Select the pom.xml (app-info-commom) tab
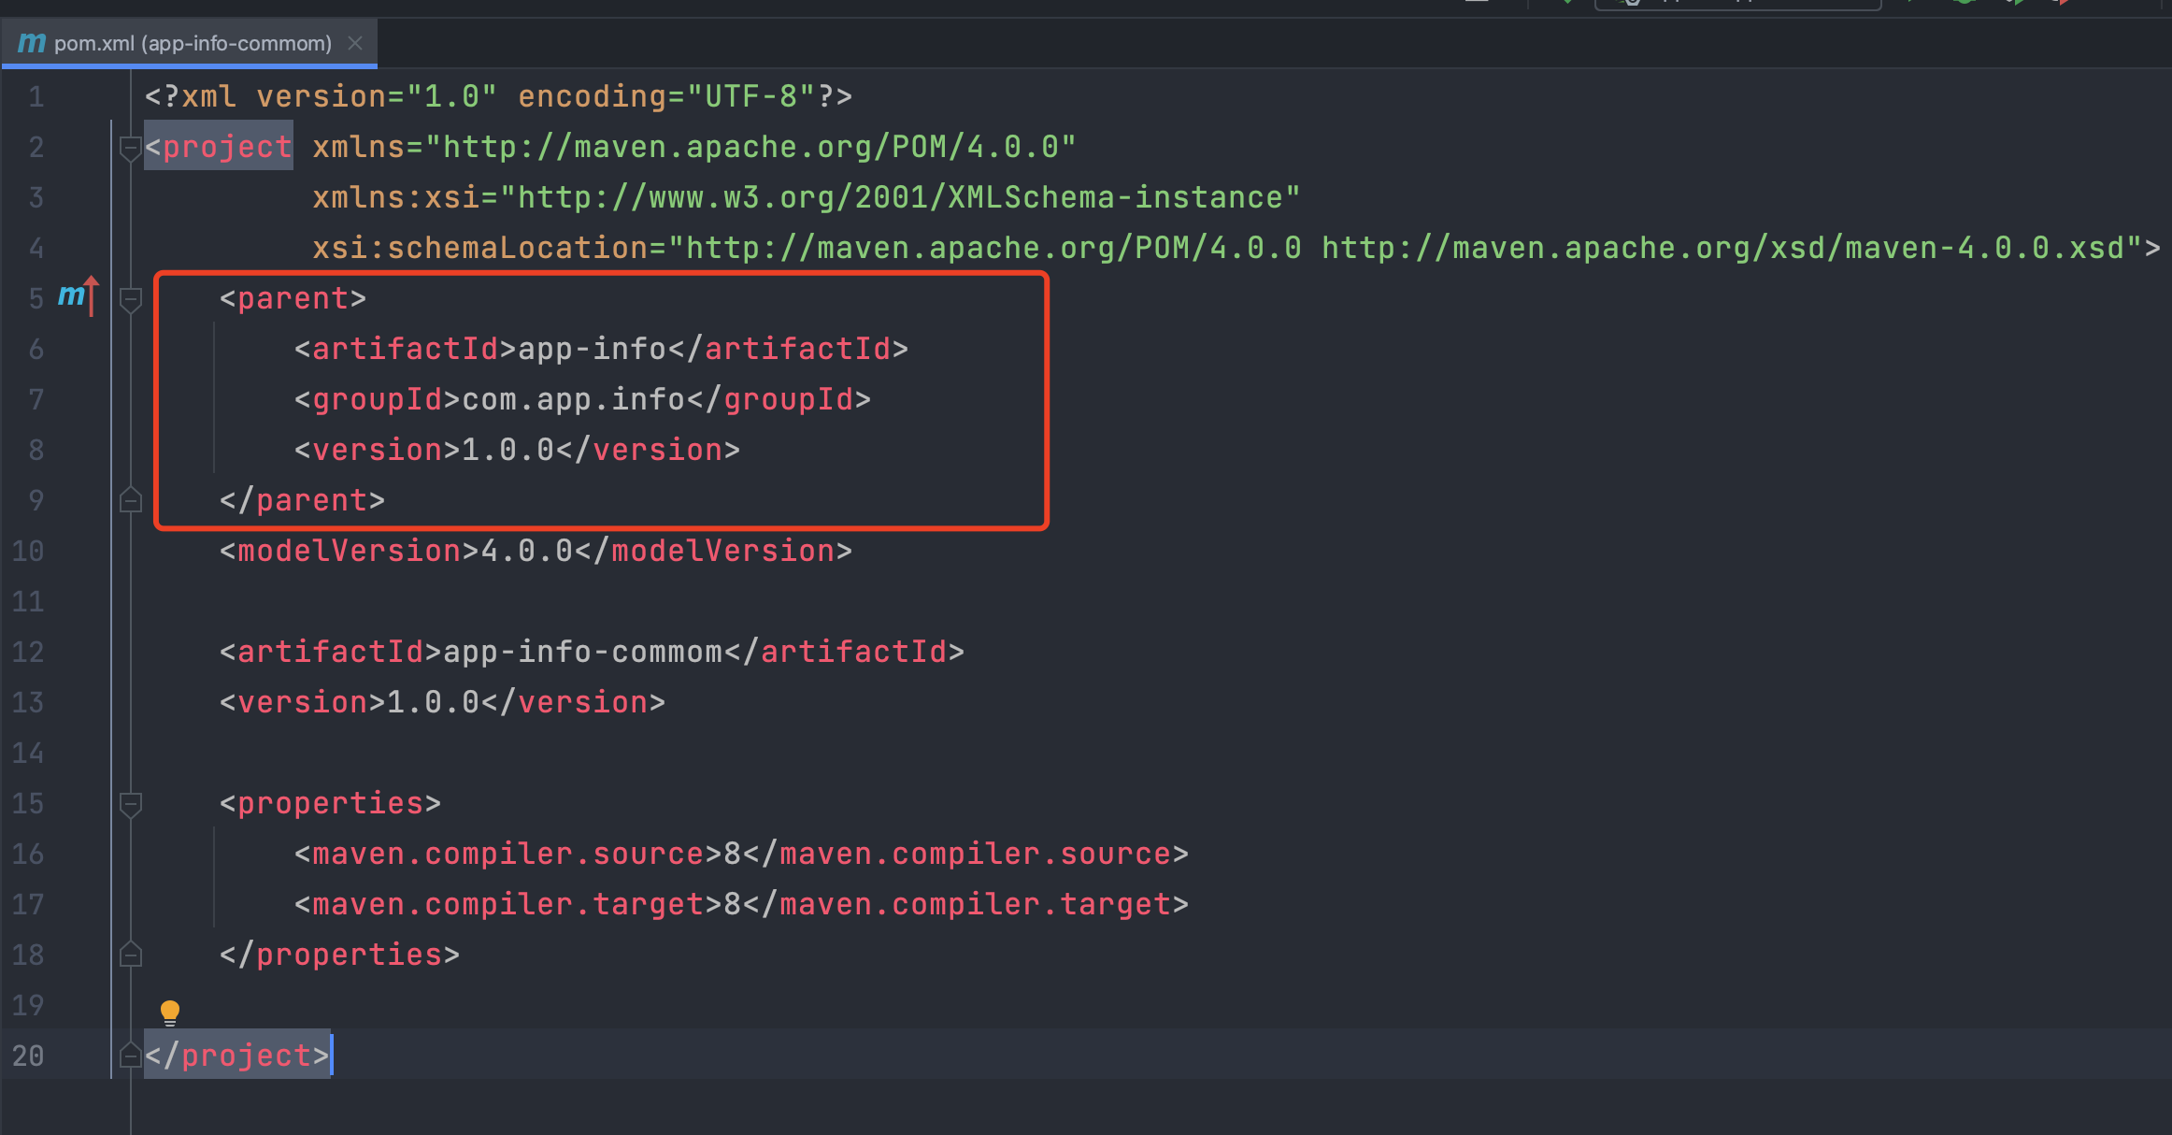The width and height of the screenshot is (2172, 1135). pyautogui.click(x=192, y=43)
